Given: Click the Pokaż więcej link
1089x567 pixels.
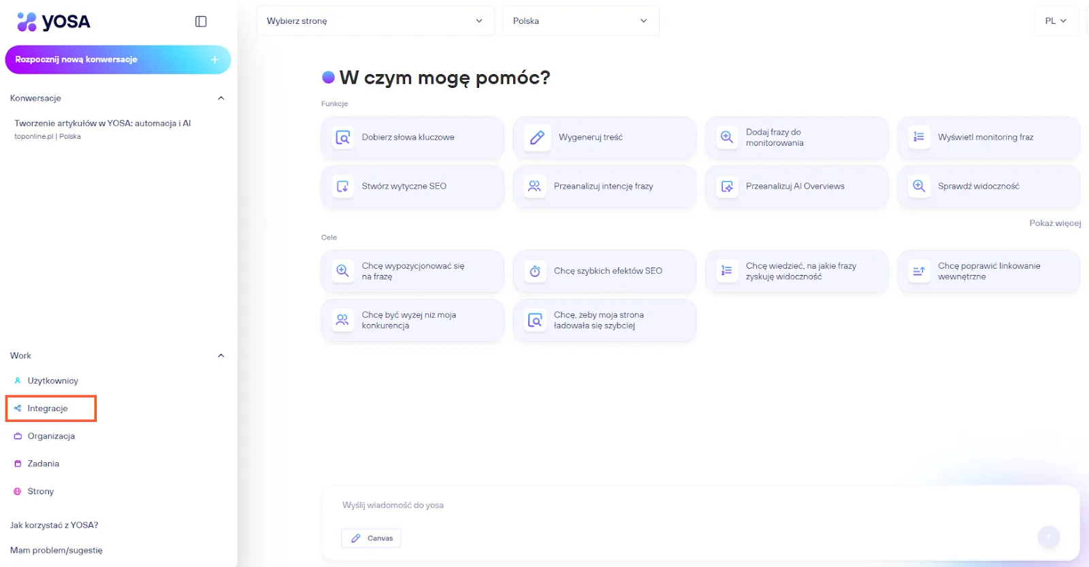Looking at the screenshot, I should 1054,223.
